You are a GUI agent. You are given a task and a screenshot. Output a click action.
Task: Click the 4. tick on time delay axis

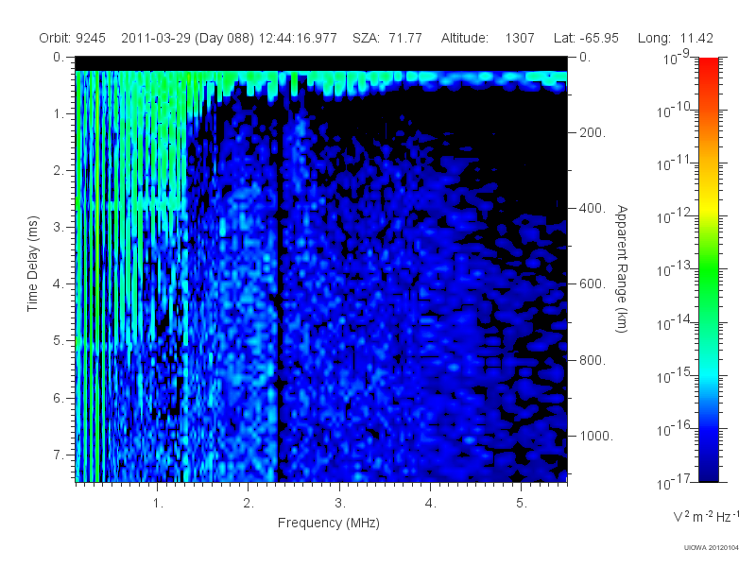[x=59, y=284]
